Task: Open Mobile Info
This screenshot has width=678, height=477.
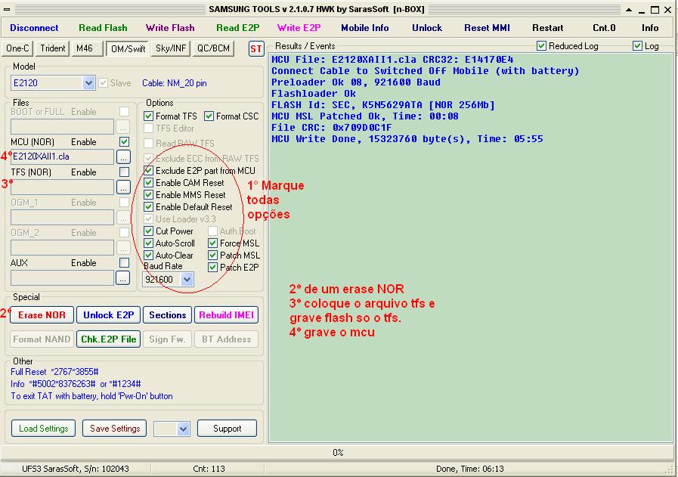Action: point(365,28)
